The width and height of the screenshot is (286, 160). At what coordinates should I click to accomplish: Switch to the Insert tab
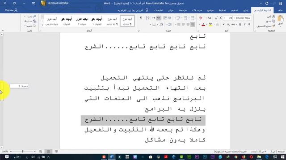coord(246,10)
